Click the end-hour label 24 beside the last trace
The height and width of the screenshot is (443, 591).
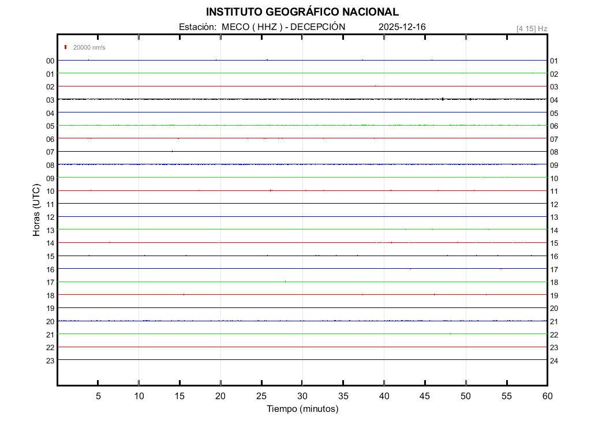click(554, 361)
